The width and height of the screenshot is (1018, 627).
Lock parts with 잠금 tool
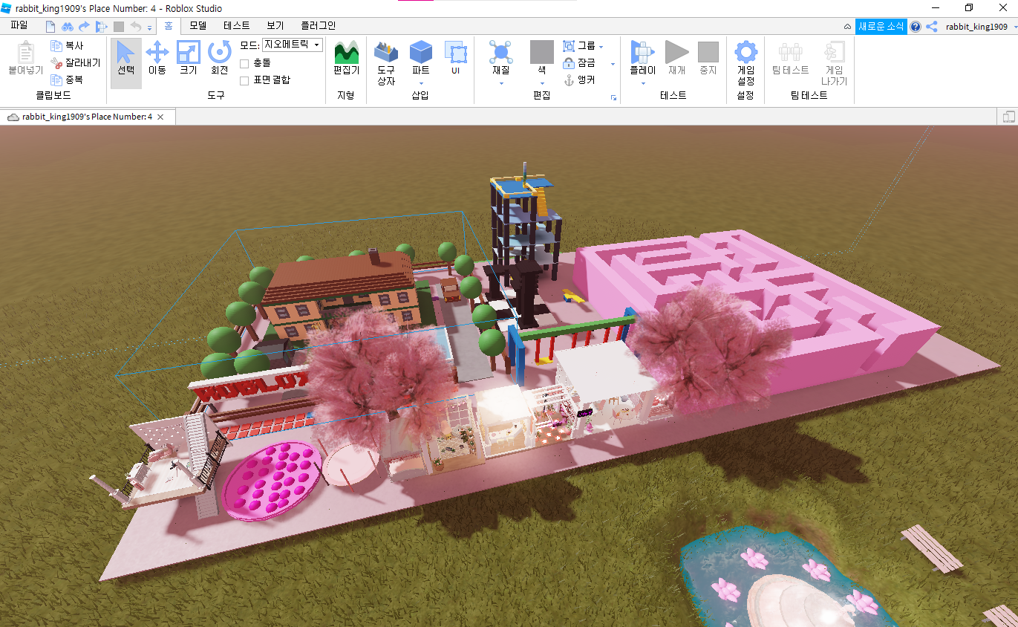click(x=579, y=63)
